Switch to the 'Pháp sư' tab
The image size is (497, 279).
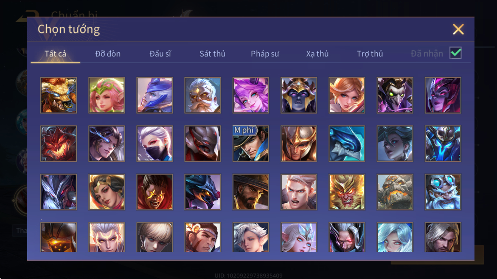(265, 54)
